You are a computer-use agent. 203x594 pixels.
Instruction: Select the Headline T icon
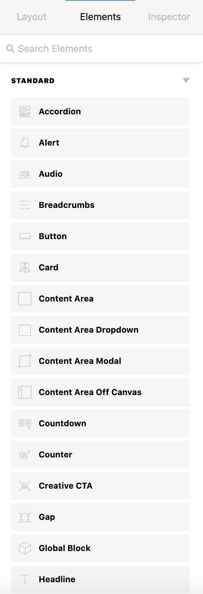coord(25,579)
